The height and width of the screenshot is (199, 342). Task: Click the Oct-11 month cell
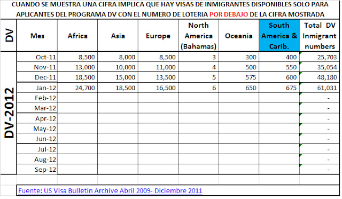(37, 57)
